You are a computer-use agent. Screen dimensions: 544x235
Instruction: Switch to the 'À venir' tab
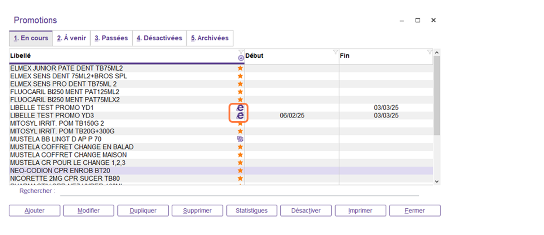(71, 38)
